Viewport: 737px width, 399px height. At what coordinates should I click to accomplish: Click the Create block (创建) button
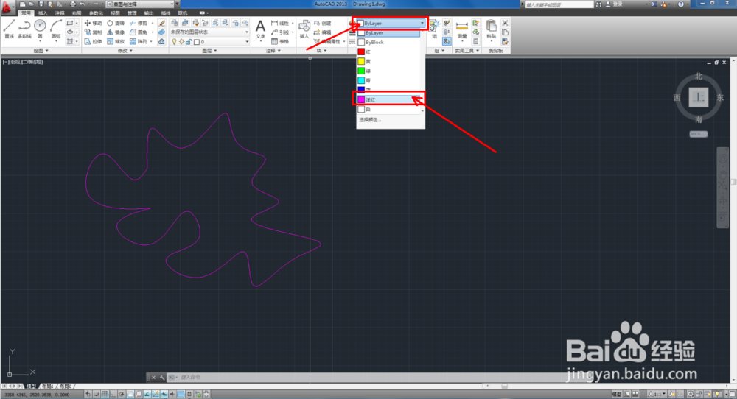pyautogui.click(x=323, y=23)
